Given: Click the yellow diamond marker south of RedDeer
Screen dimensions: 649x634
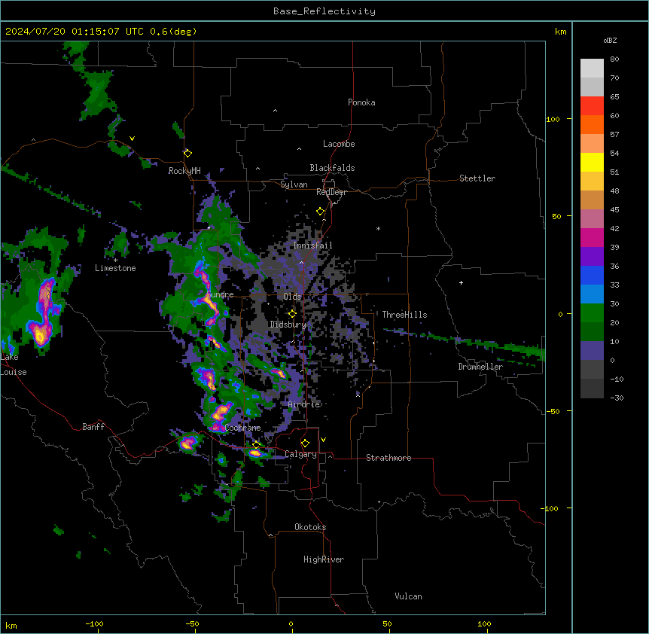Looking at the screenshot, I should tap(321, 212).
